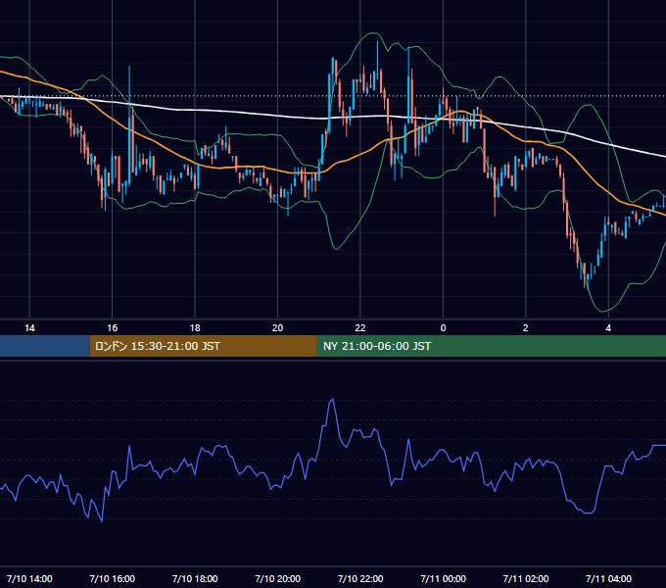Click the 7/10 14:00 time label
Screen dimensions: 666x588
(x=29, y=578)
